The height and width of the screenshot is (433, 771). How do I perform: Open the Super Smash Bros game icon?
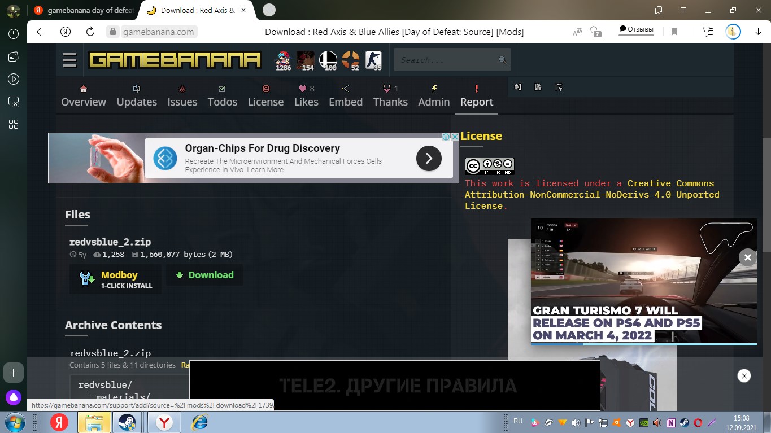(x=328, y=60)
